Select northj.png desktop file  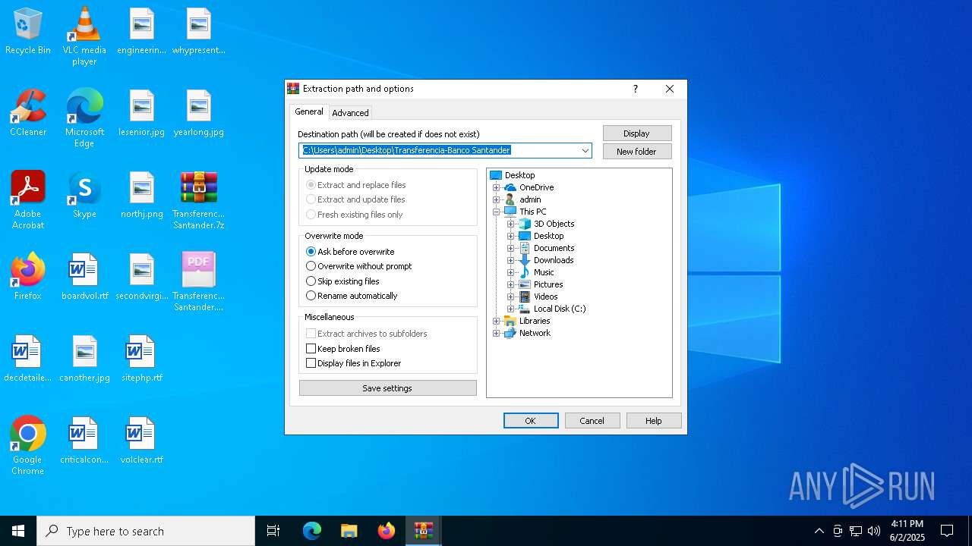[142, 196]
